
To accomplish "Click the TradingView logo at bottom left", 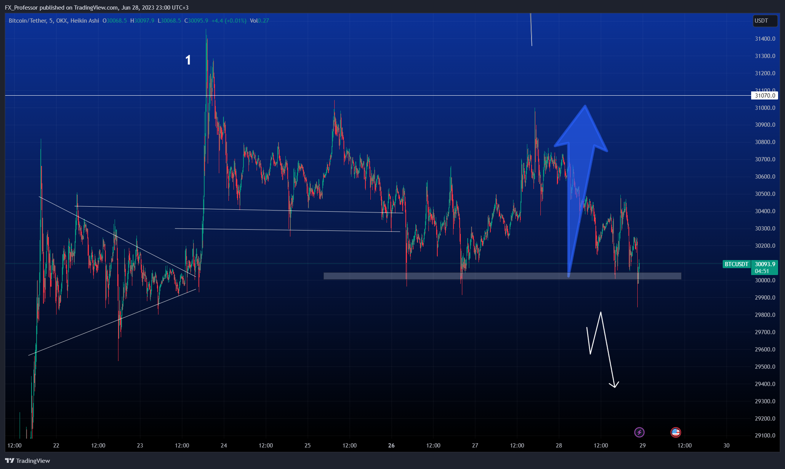I will 28,461.
